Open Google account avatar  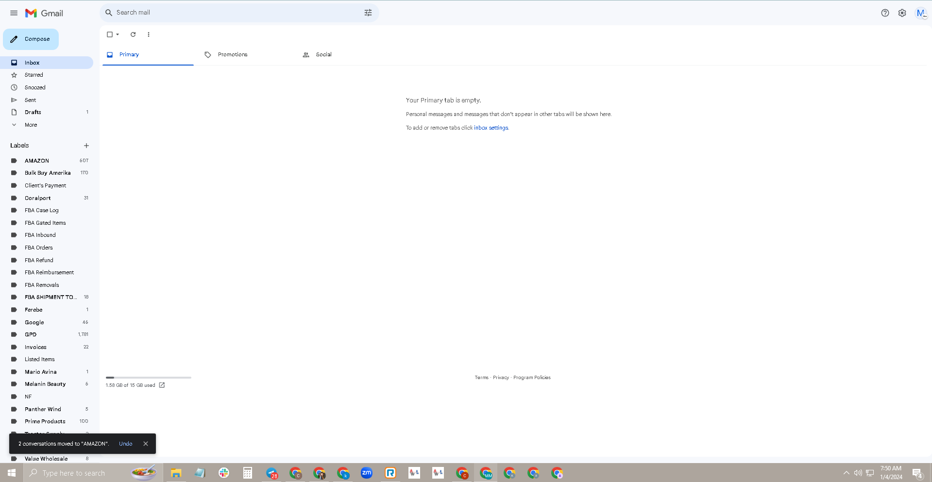[921, 13]
